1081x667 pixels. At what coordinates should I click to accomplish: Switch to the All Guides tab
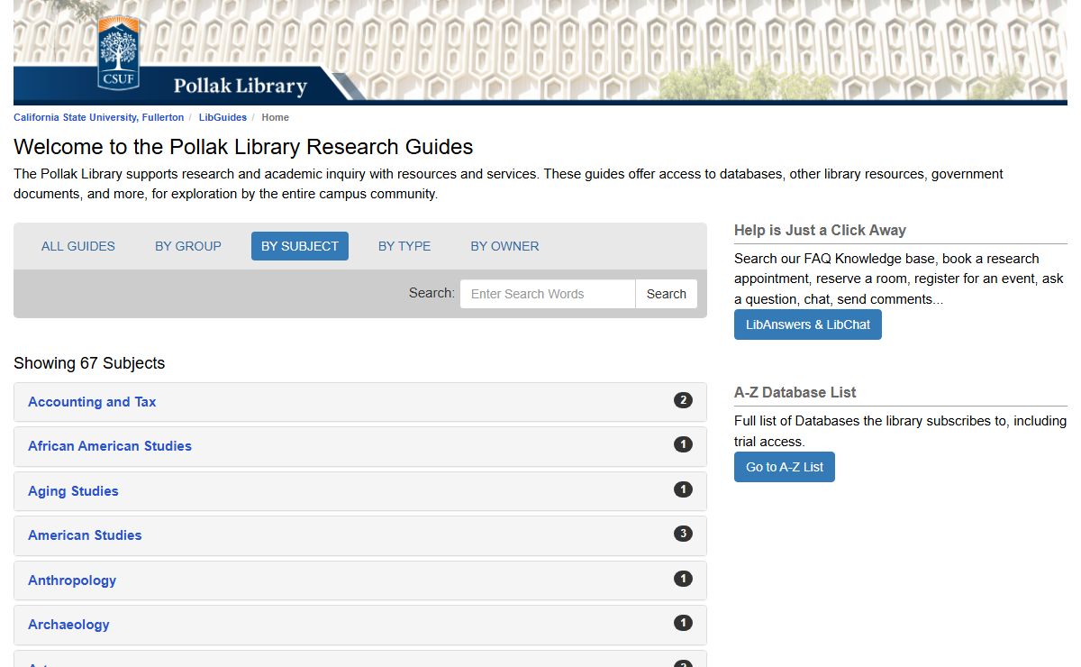78,246
